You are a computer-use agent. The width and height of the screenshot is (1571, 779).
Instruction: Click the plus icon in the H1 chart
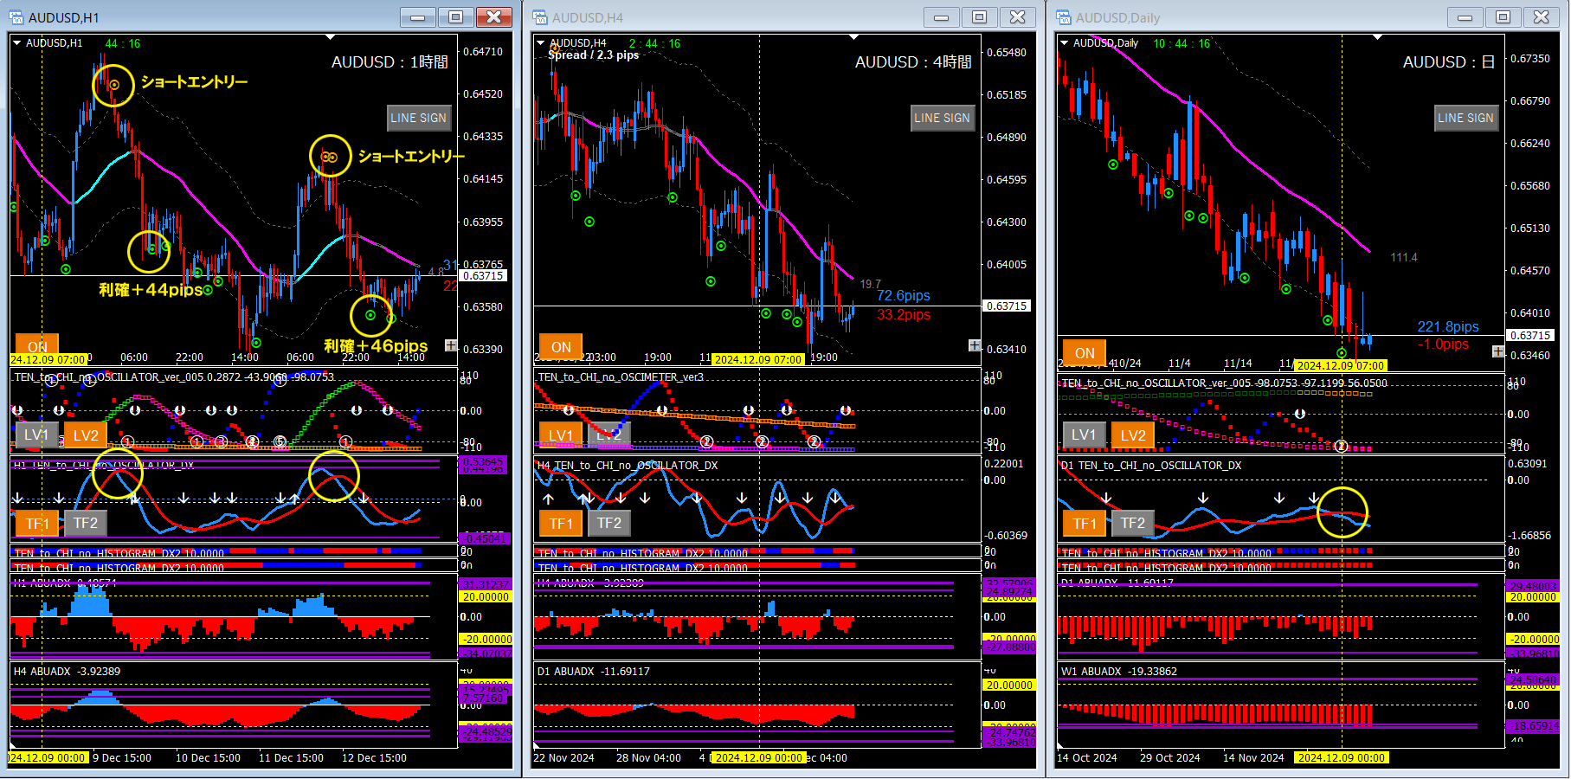tap(451, 345)
